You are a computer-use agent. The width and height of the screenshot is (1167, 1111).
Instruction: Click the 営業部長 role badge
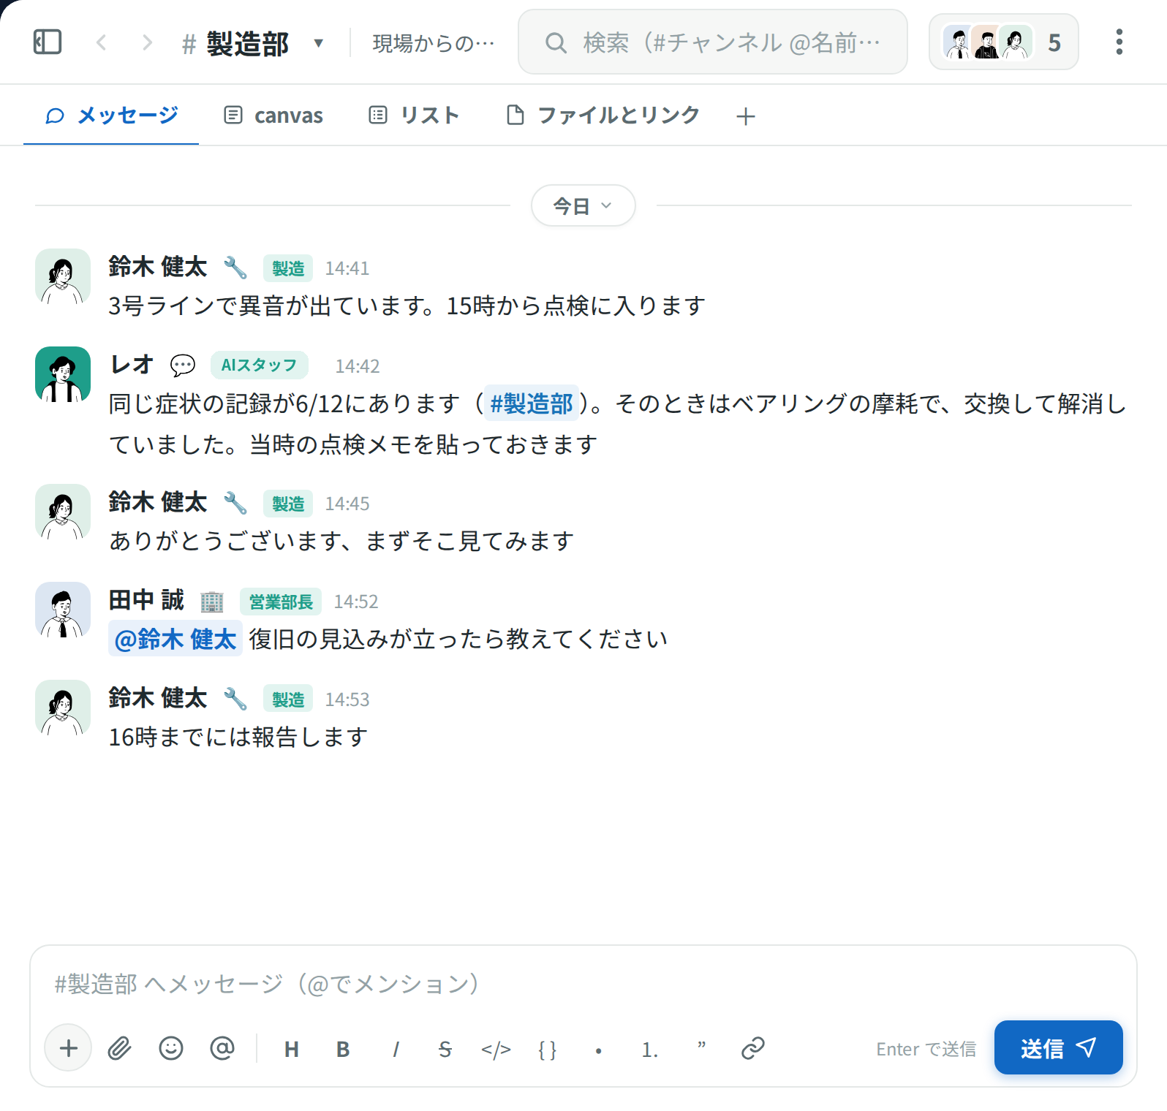coord(281,602)
